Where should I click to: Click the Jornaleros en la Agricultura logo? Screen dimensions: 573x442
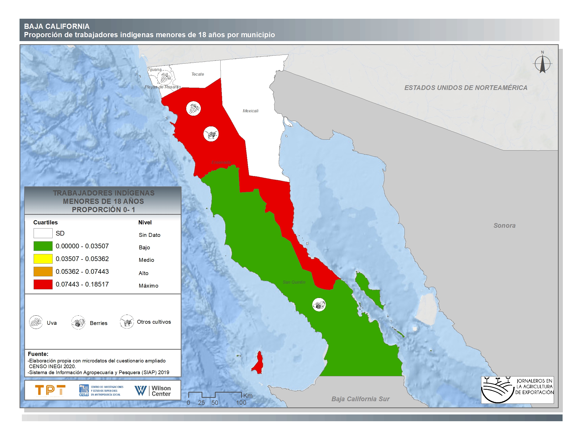click(517, 390)
